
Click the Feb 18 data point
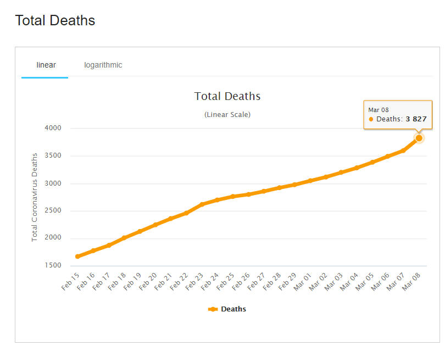coord(124,238)
